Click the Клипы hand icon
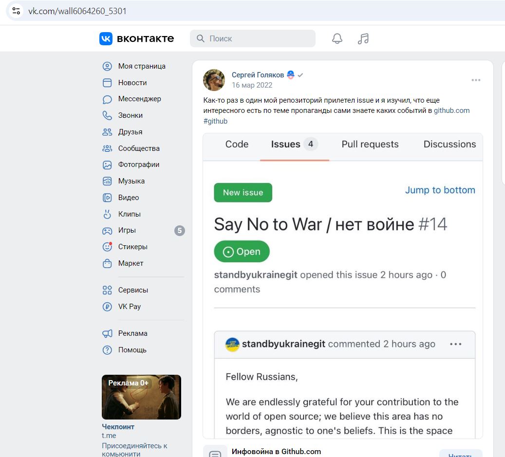 click(107, 214)
